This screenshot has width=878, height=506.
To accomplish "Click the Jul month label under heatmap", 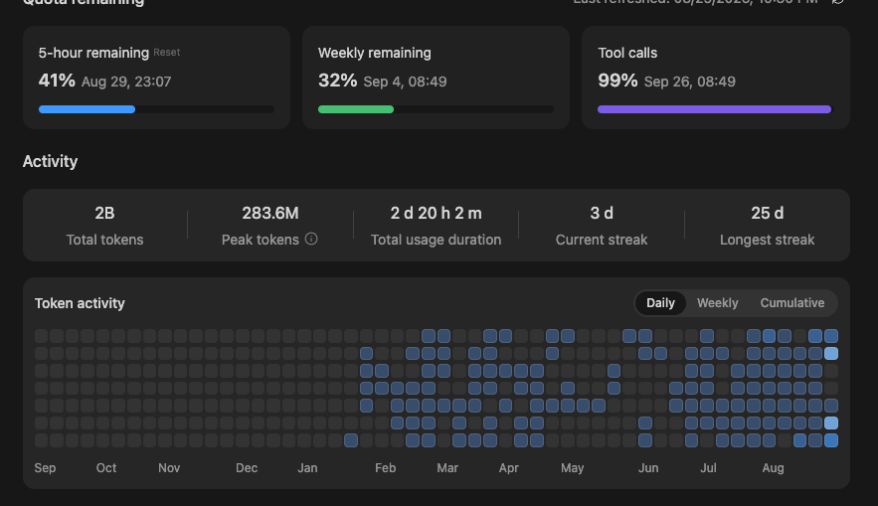I will pos(708,468).
